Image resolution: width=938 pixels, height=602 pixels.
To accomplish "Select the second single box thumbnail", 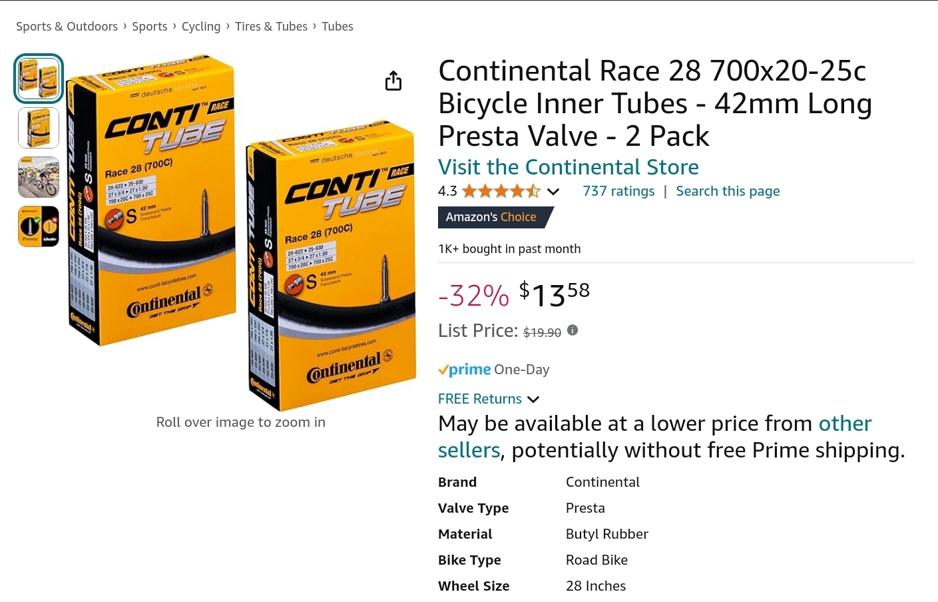I will pyautogui.click(x=39, y=128).
